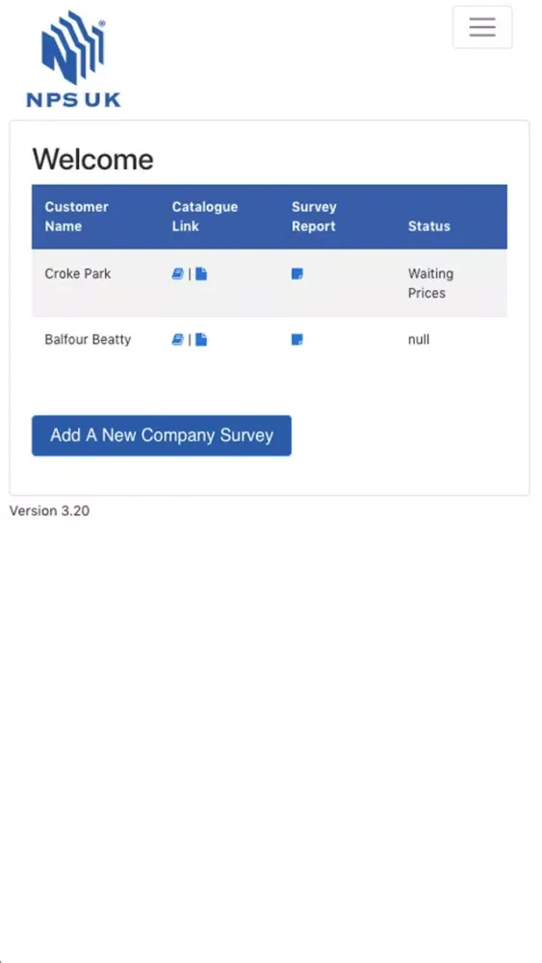
Task: Click the Version 3.20 footer text
Action: coord(50,510)
